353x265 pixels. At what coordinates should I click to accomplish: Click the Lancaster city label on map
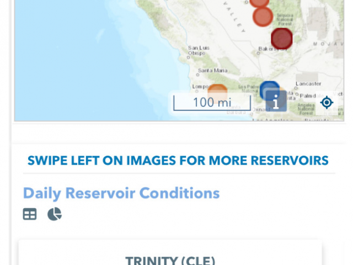pyautogui.click(x=308, y=83)
